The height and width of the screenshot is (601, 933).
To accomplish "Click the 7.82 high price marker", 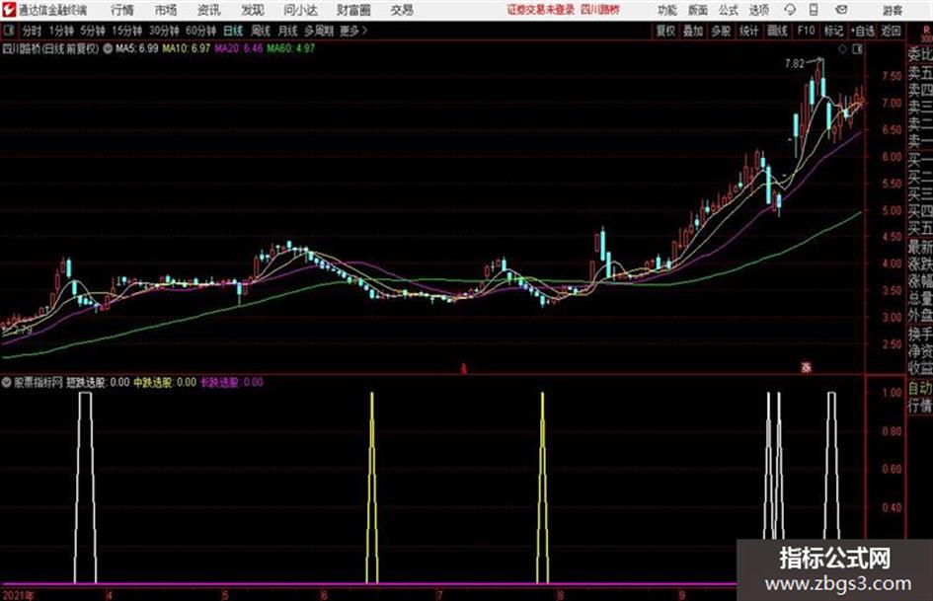I will tap(795, 64).
